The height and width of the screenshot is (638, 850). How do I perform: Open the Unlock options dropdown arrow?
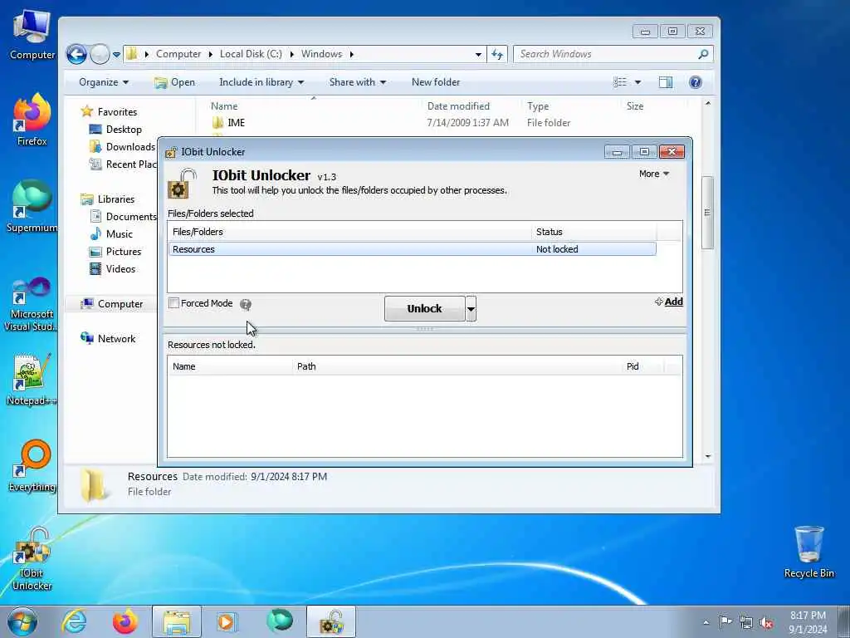coord(471,309)
